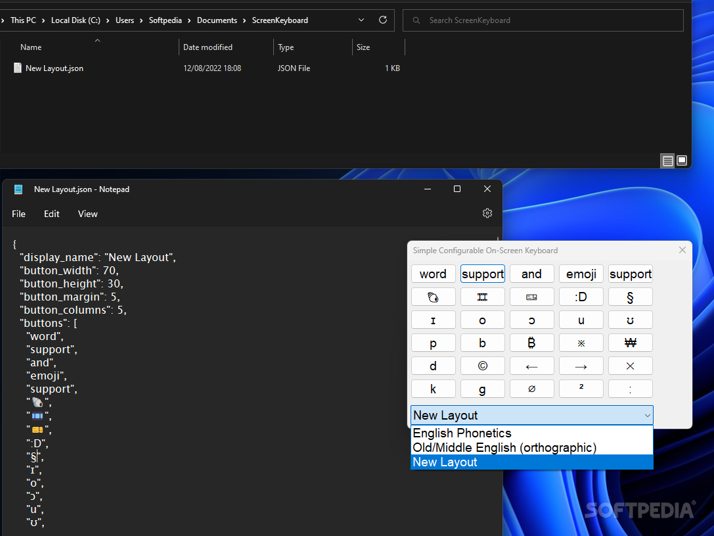Select Old/Middle English (orthographic) layout
Viewport: 714px width, 536px height.
[532, 448]
